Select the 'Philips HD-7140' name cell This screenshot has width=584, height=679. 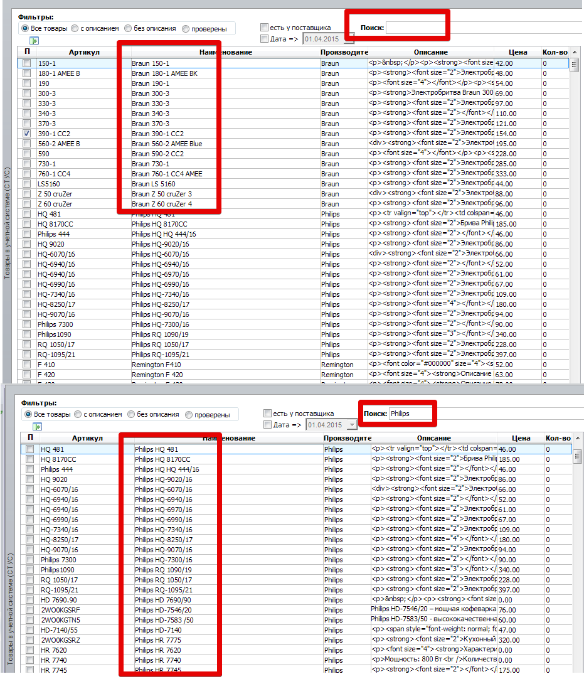228,630
